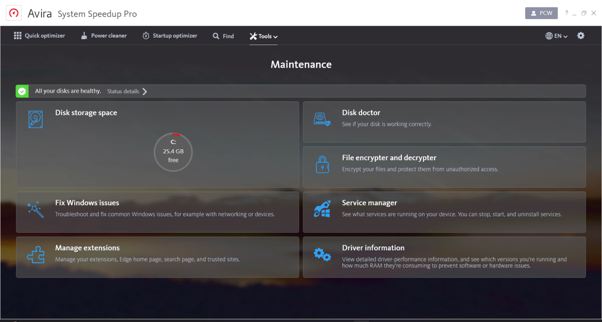The width and height of the screenshot is (602, 322).
Task: Click 'All your disks are healthy.' text
Action: (68, 91)
